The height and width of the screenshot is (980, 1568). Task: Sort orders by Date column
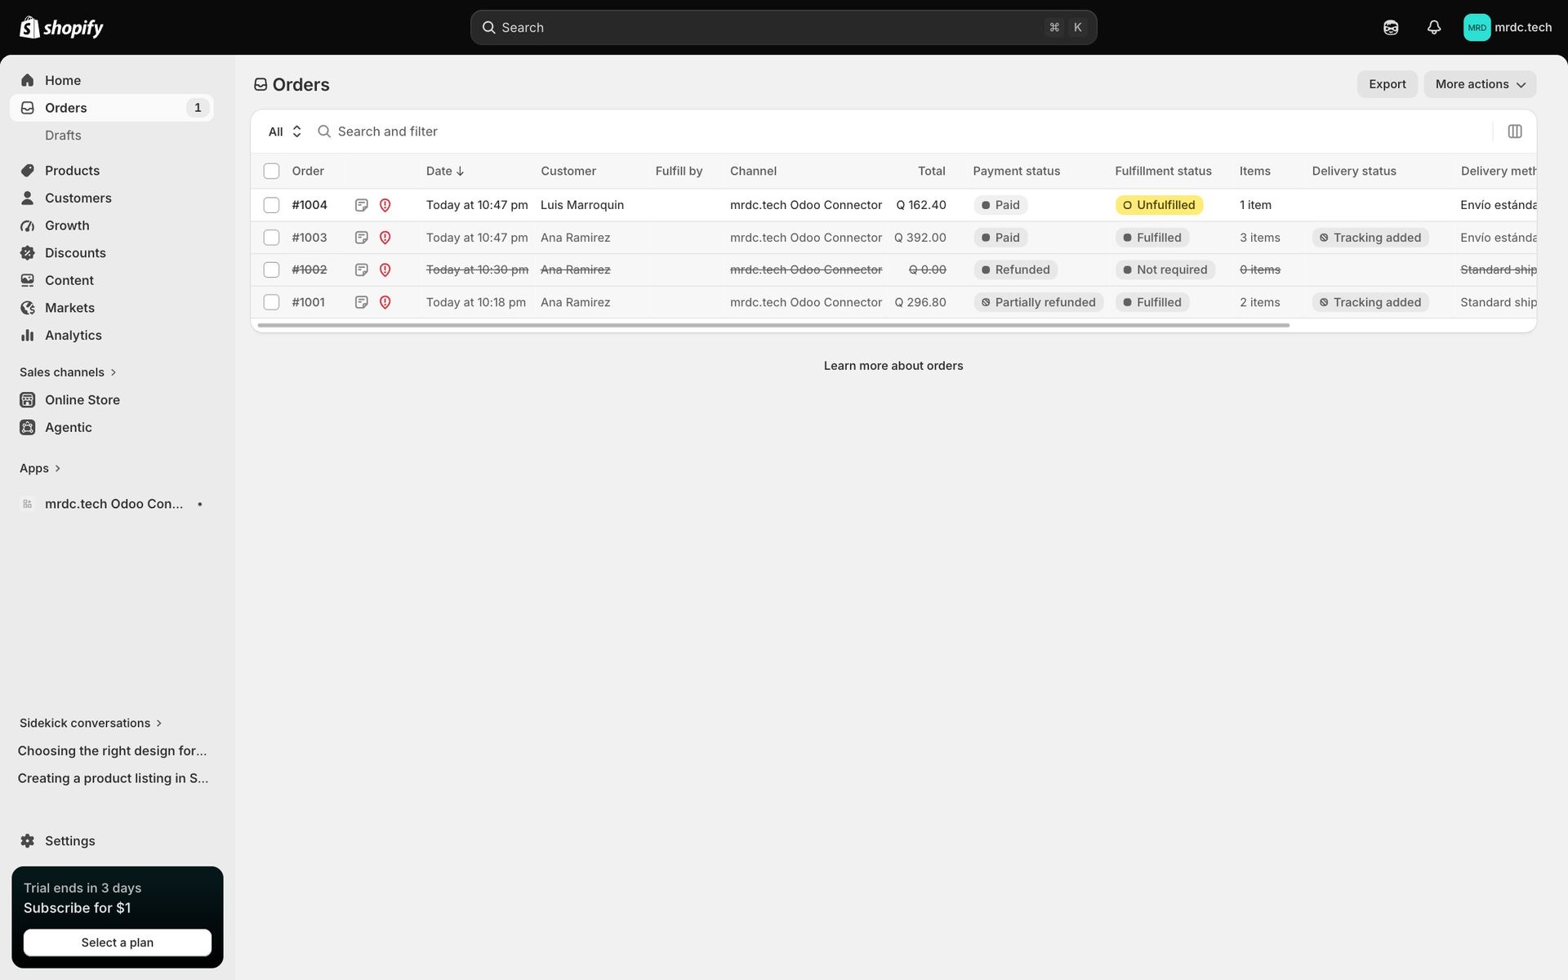coord(445,171)
